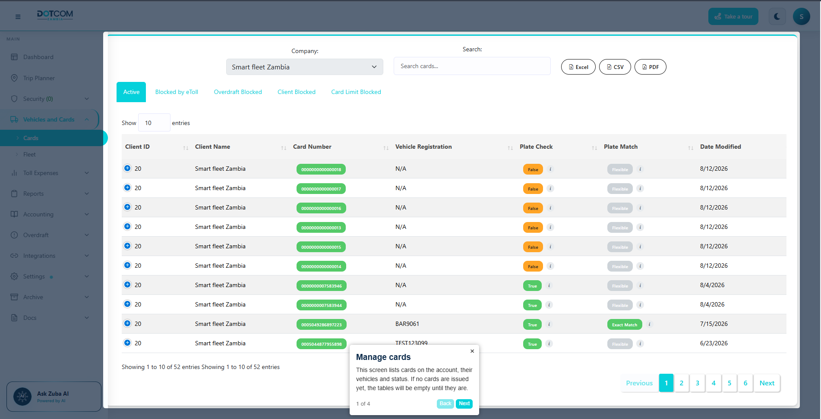Screen dimensions: 821x419
Task: Sort by Card Number column
Action: click(x=341, y=147)
